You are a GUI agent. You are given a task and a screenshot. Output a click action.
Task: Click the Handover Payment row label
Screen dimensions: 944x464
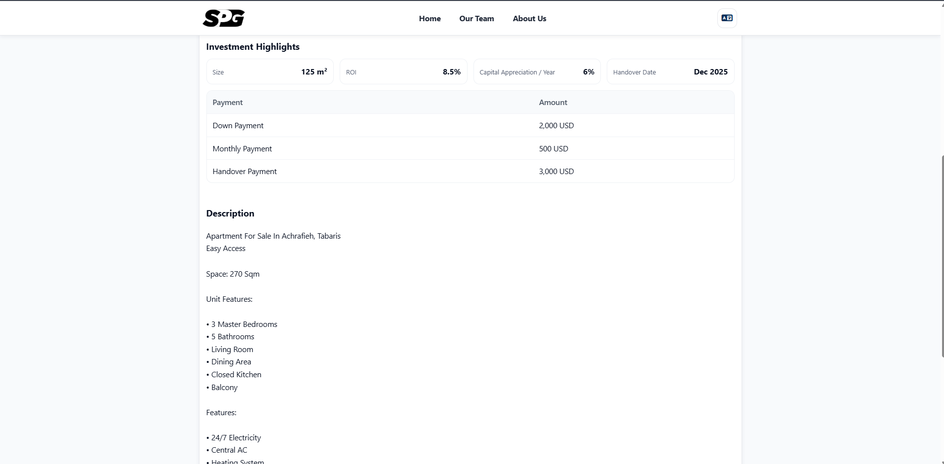coord(244,172)
